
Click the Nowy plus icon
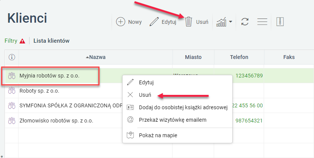click(x=121, y=22)
